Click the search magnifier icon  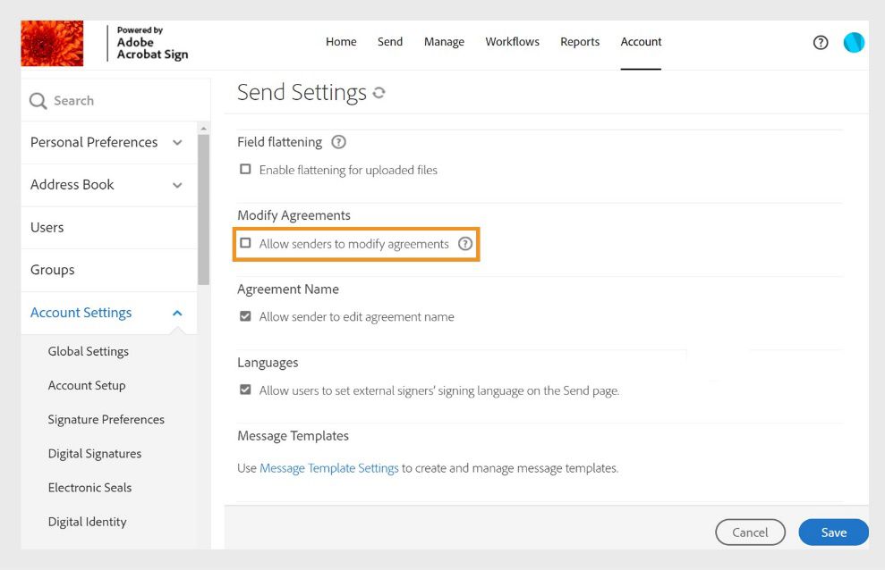pos(38,100)
